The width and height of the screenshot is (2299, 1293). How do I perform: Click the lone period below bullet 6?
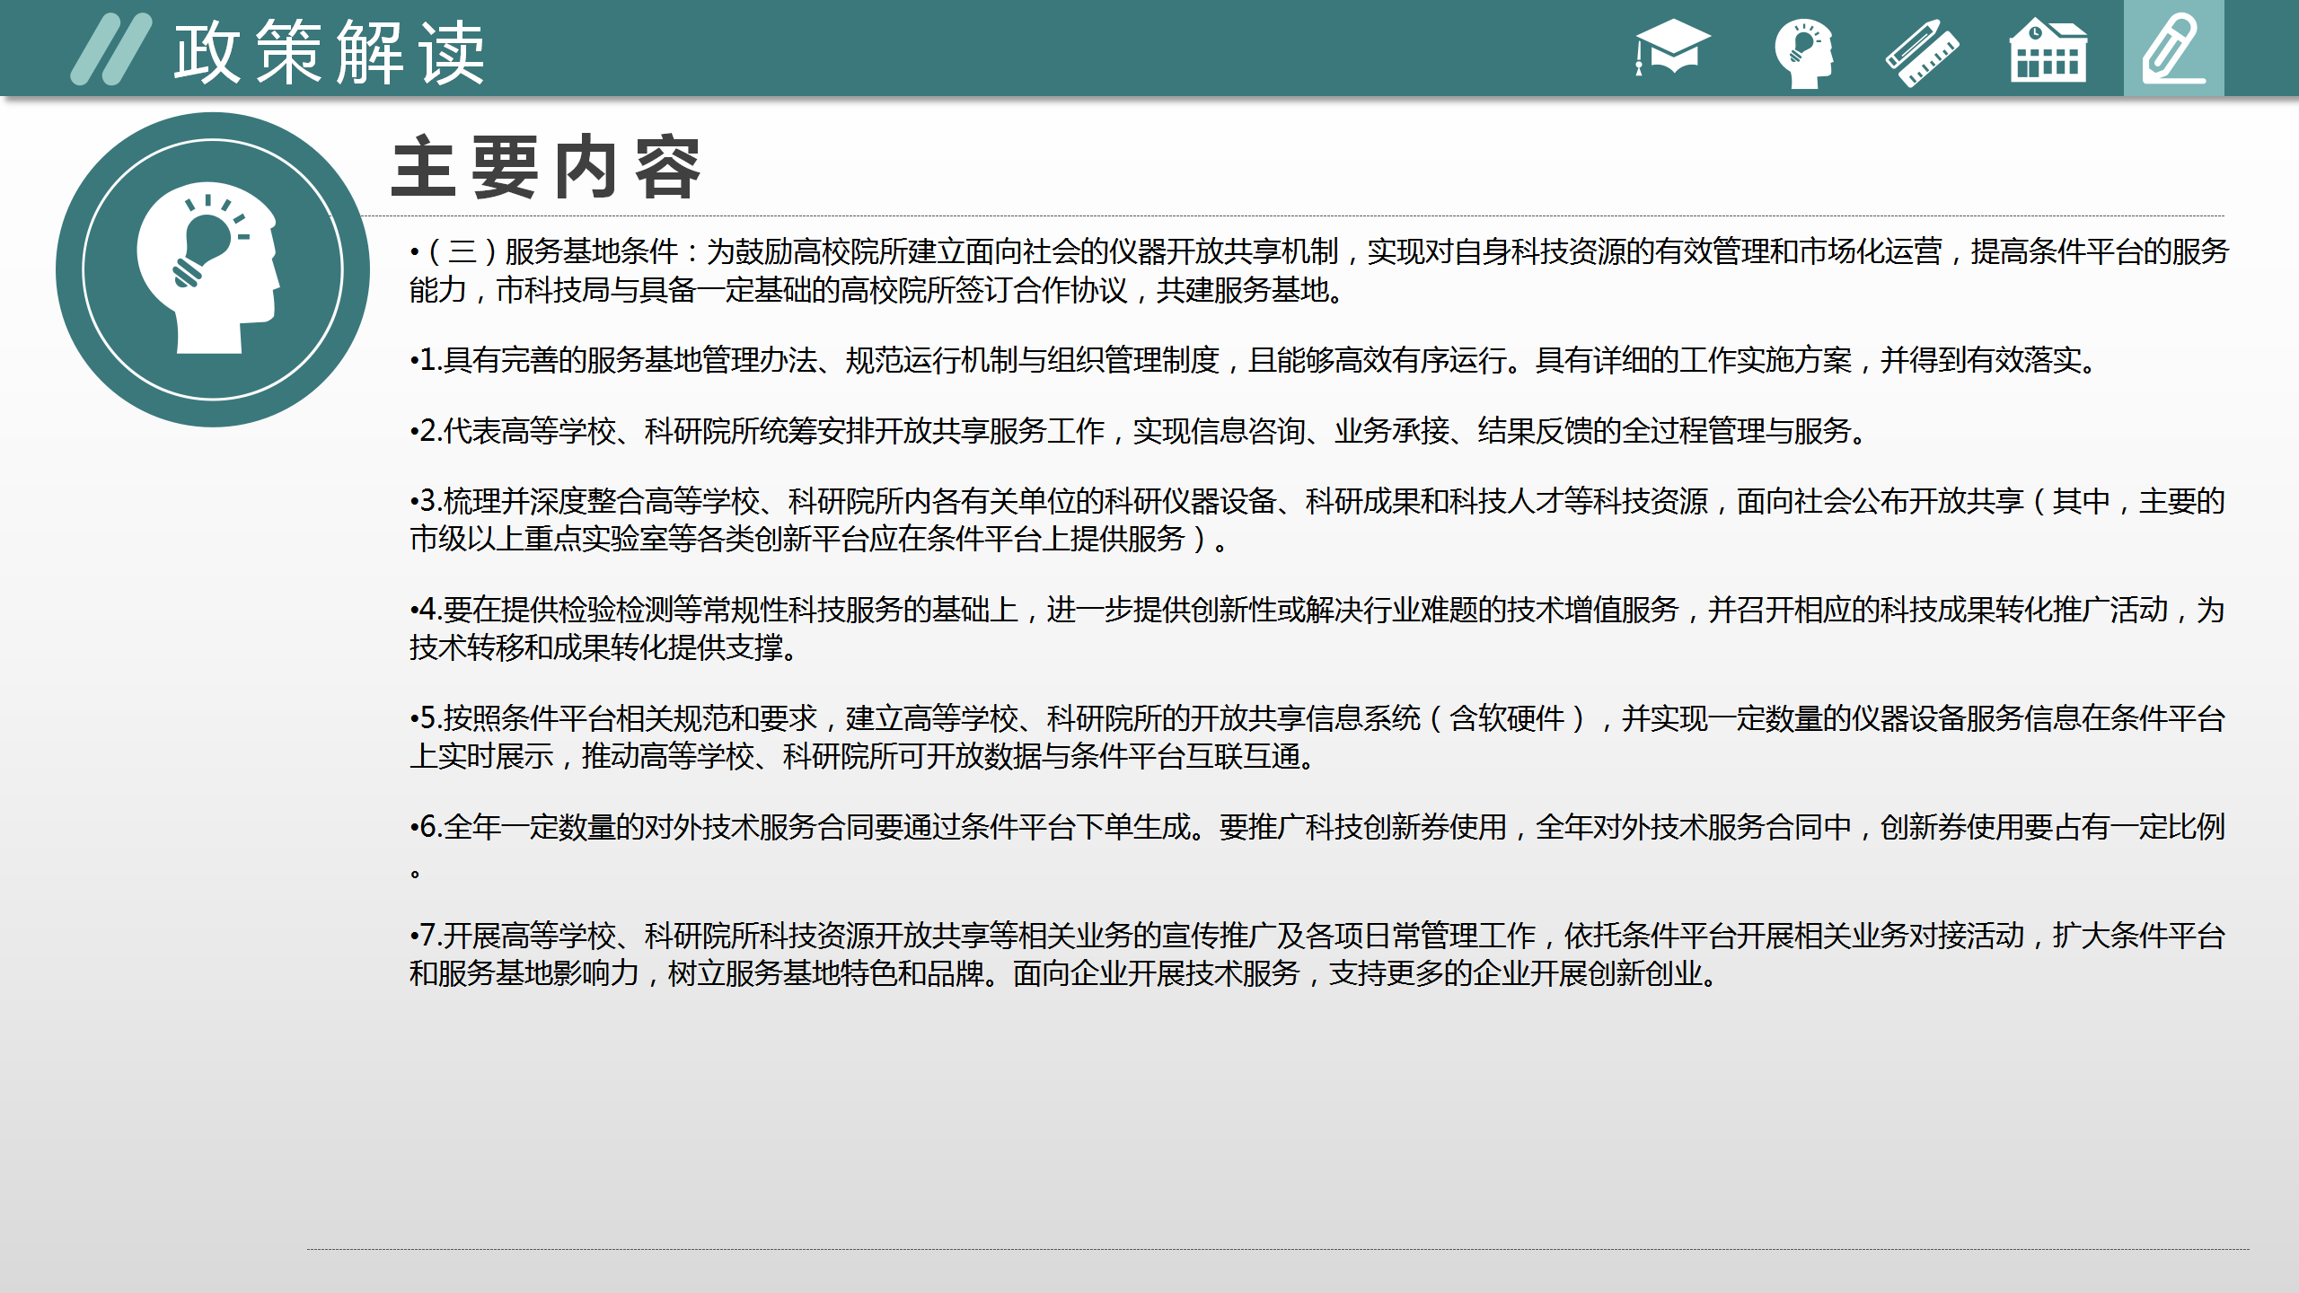pyautogui.click(x=415, y=873)
